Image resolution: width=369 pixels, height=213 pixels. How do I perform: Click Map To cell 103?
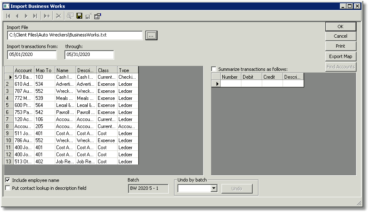(x=44, y=77)
